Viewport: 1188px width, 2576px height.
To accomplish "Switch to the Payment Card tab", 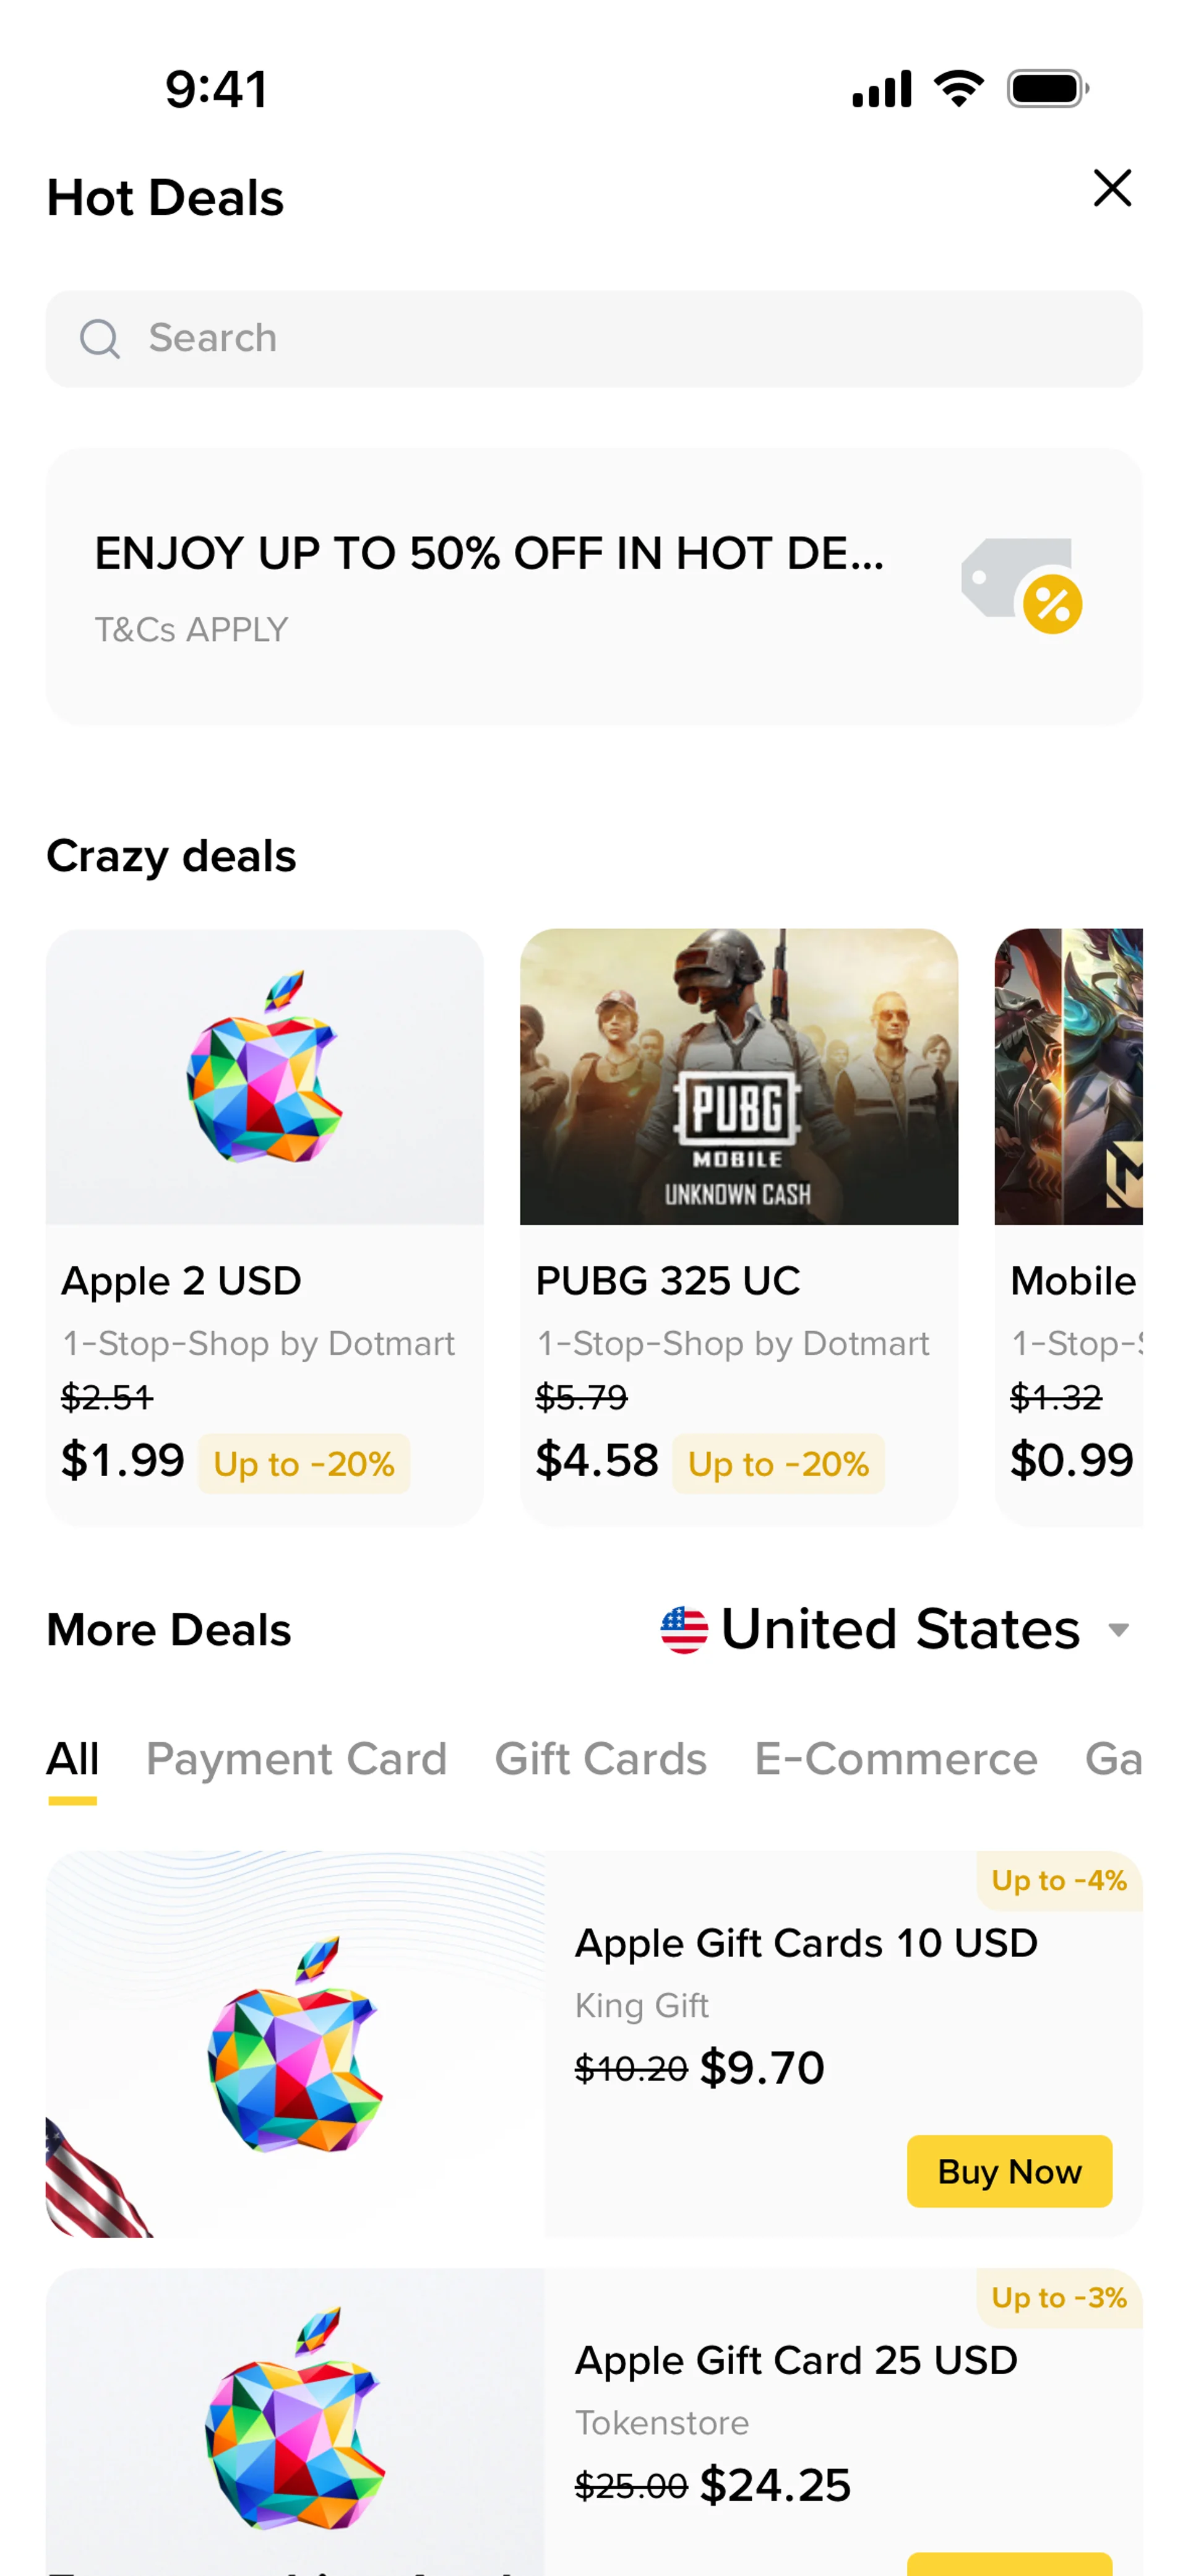I will 296,1759.
